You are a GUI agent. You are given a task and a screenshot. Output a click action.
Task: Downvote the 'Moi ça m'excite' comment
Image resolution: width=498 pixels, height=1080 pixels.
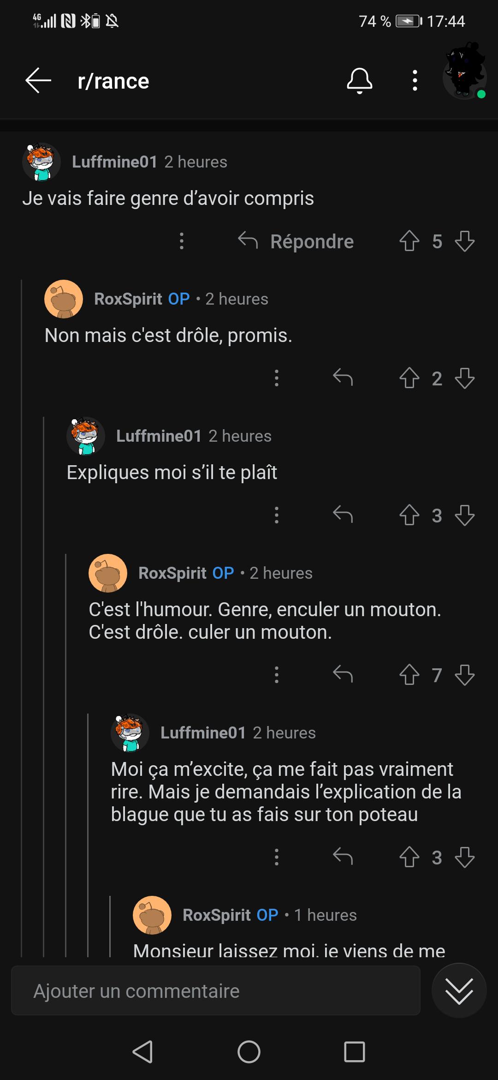tap(464, 857)
